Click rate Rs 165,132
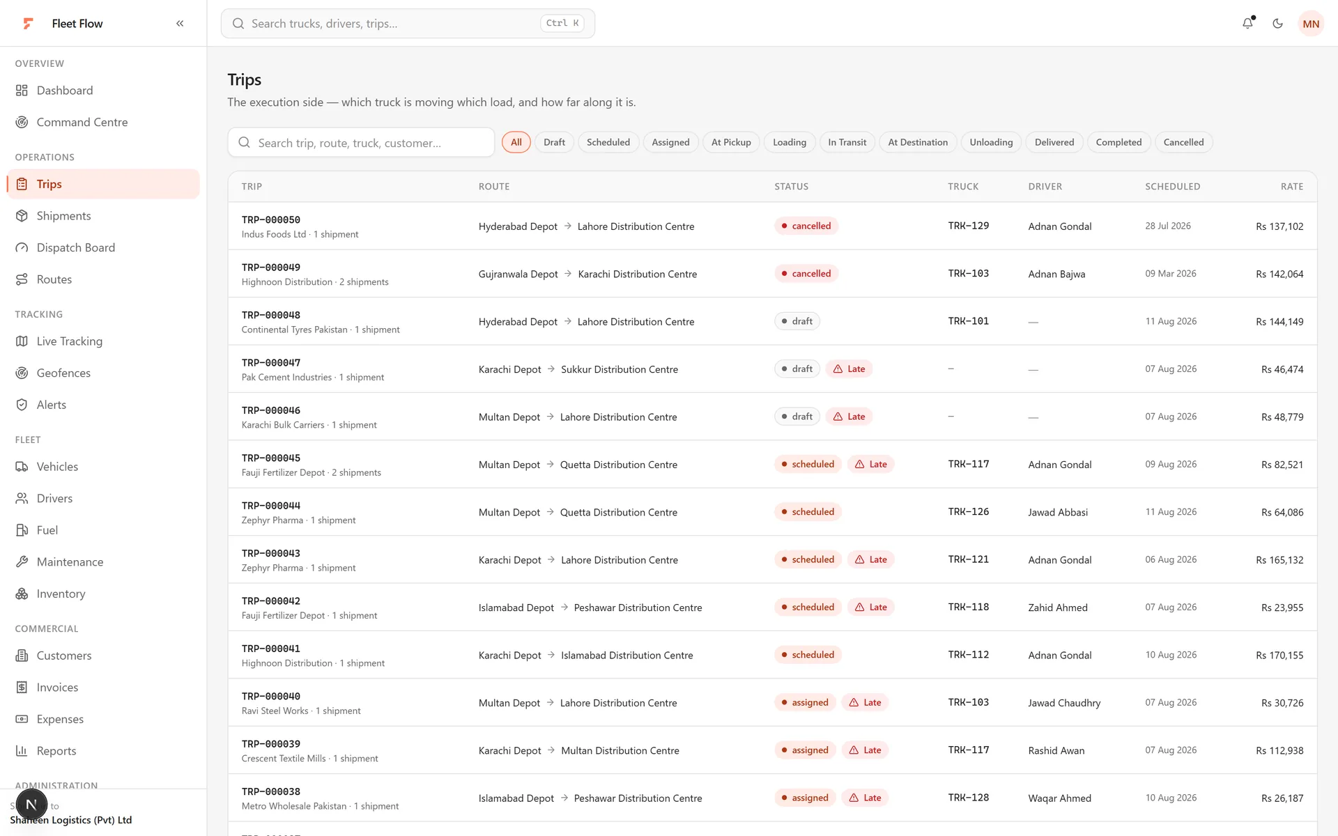1338x836 pixels. 1279,560
